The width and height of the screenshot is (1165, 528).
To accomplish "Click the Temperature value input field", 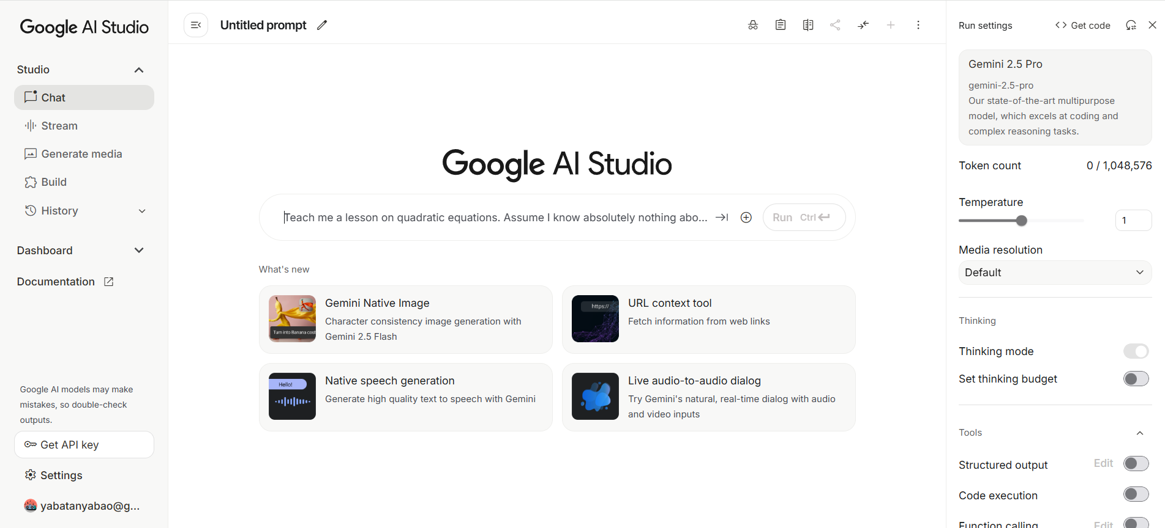I will pos(1133,221).
